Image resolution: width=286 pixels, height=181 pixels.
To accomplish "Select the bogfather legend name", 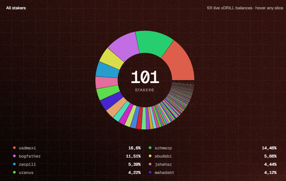I will point(30,156).
